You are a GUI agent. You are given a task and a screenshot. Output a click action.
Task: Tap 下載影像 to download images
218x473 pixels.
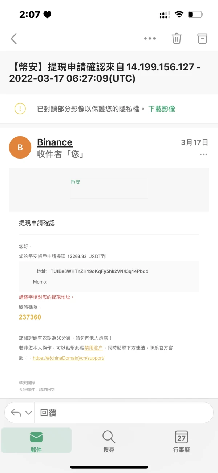click(162, 109)
